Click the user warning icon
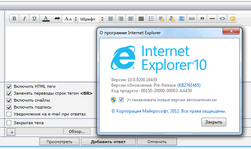This screenshot has height=149, width=251. click(x=172, y=19)
